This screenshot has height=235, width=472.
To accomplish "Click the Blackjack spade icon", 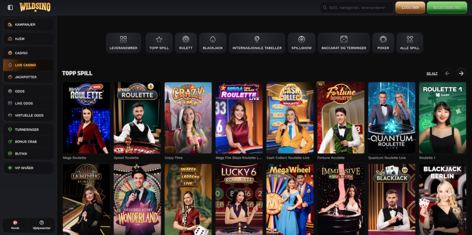I will 212,40.
